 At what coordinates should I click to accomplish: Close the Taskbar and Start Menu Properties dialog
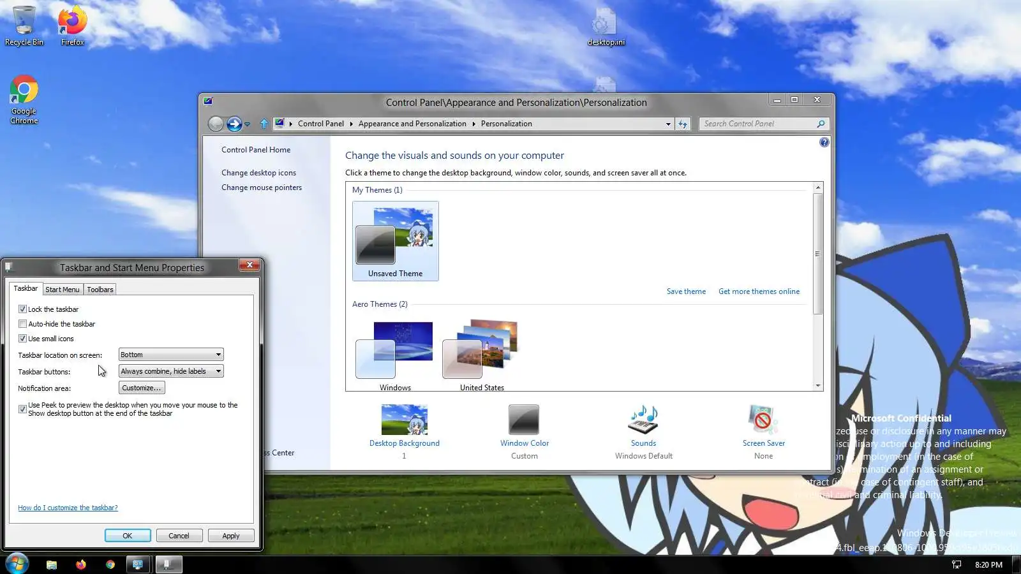[250, 265]
